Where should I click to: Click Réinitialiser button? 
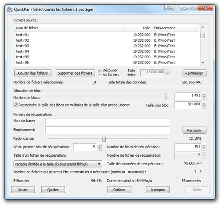(194, 73)
